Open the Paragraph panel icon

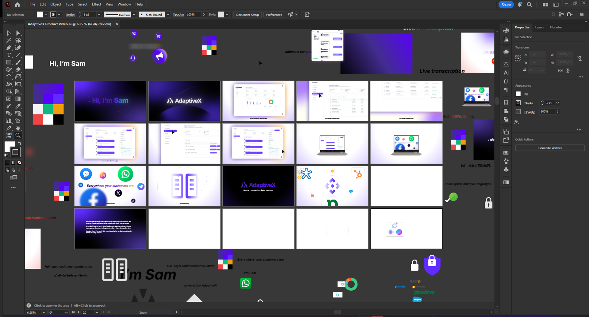pos(506,90)
